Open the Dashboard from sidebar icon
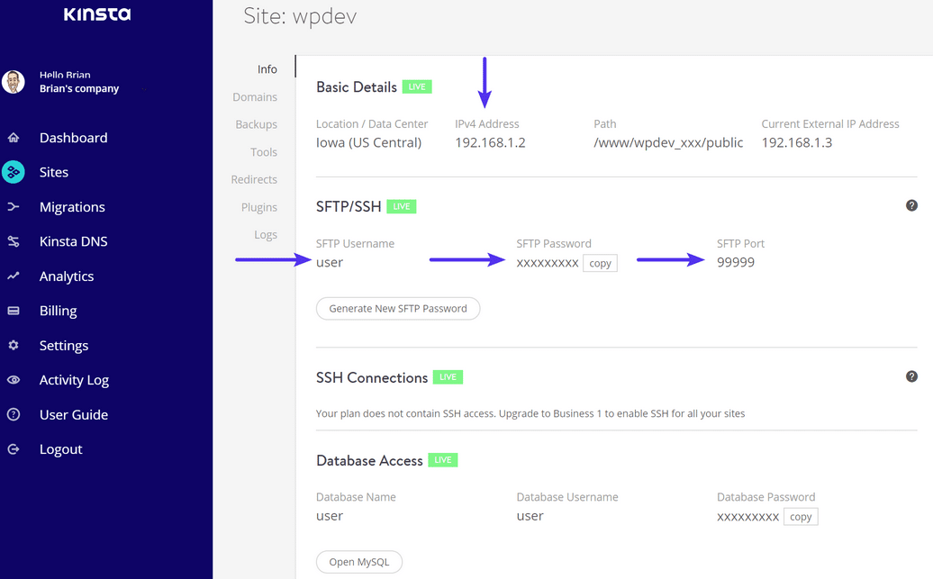 [x=14, y=137]
